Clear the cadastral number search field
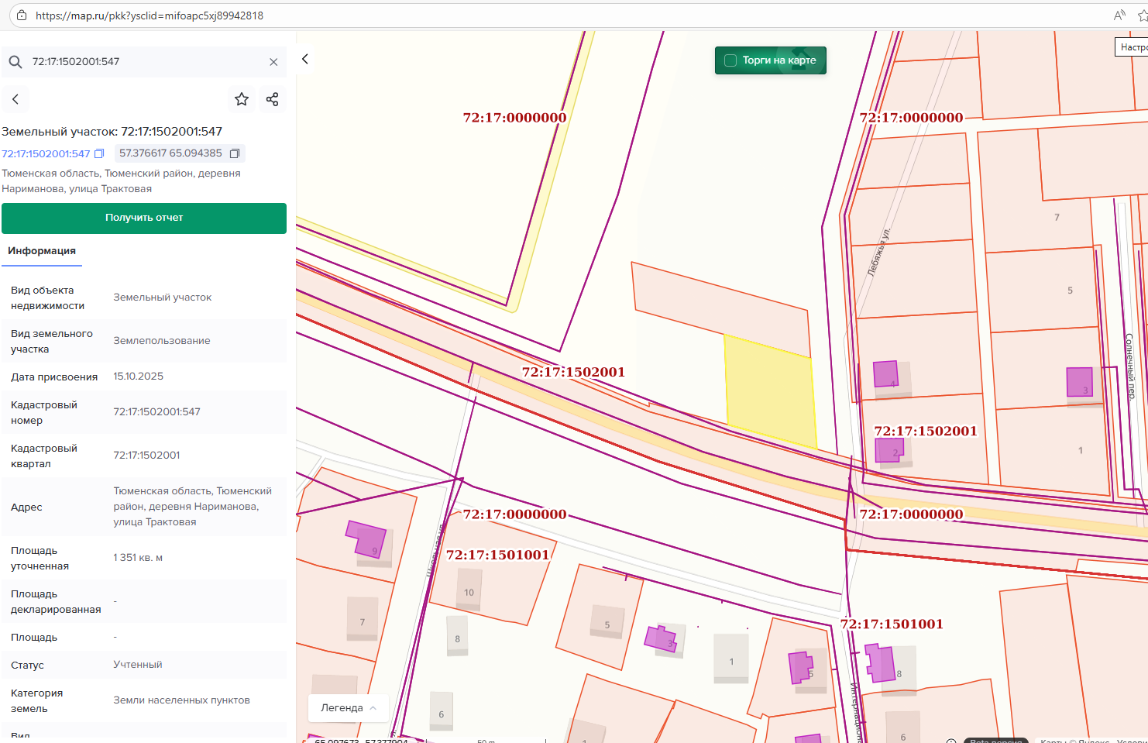Viewport: 1148px width, 743px height. pyautogui.click(x=273, y=62)
